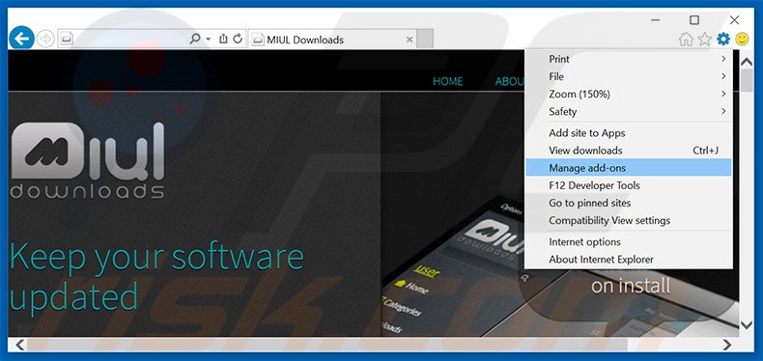Close the MIUL Downloads tab
The height and width of the screenshot is (361, 763).
(x=410, y=40)
